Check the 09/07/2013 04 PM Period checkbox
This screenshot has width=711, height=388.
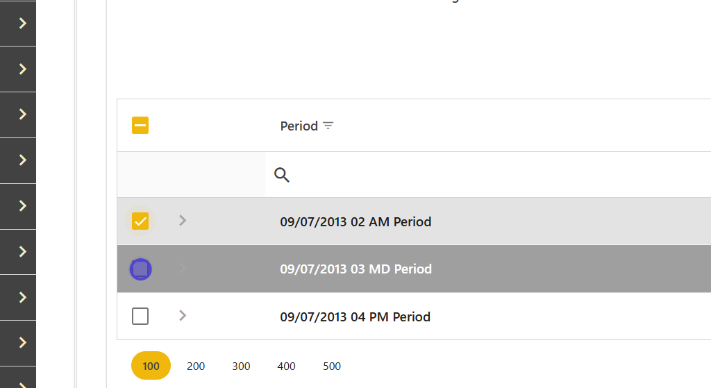(140, 317)
